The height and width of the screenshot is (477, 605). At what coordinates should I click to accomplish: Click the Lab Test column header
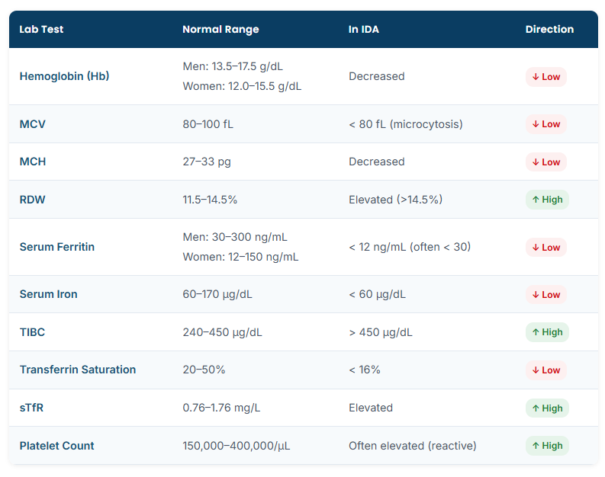(41, 29)
